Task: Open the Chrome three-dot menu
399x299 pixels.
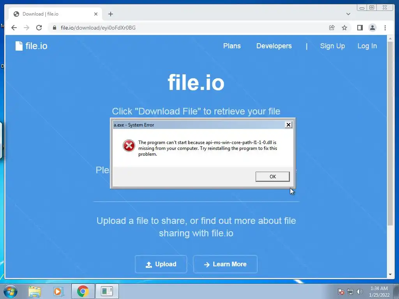Action: (x=385, y=28)
